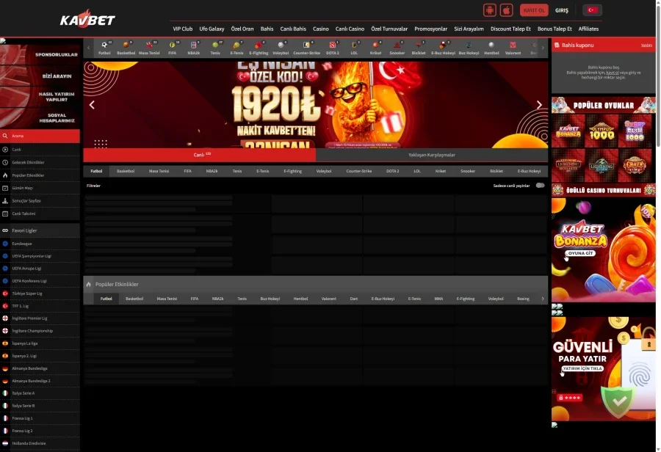Click the Arama search field
Screen dimensions: 661x452
[40, 136]
